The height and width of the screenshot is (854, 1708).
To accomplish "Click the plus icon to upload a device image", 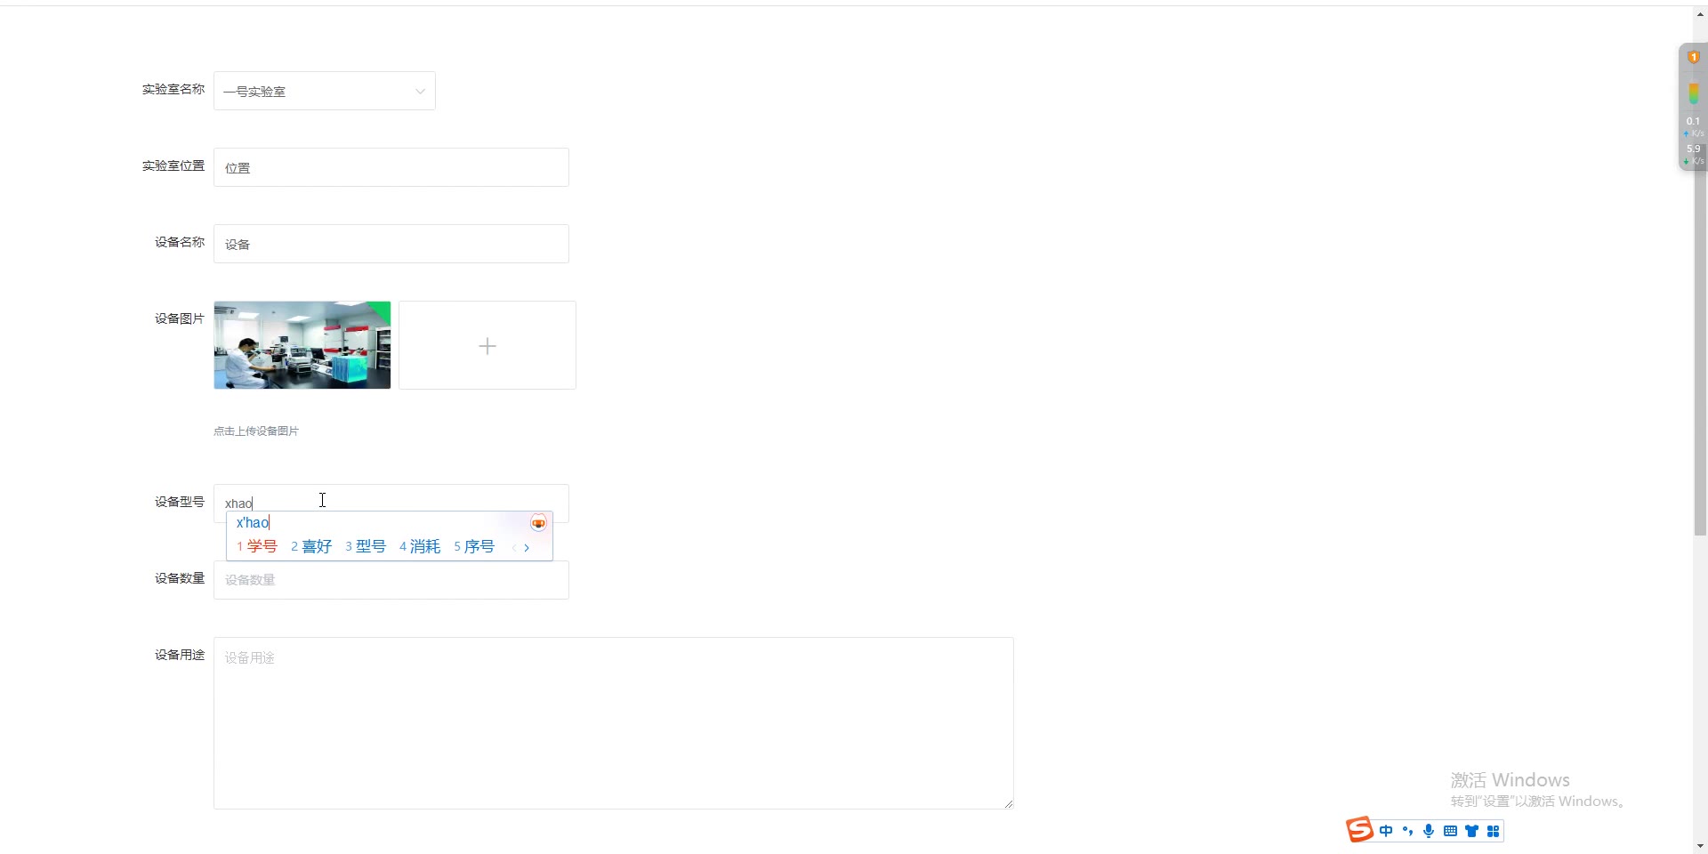I will tap(487, 345).
